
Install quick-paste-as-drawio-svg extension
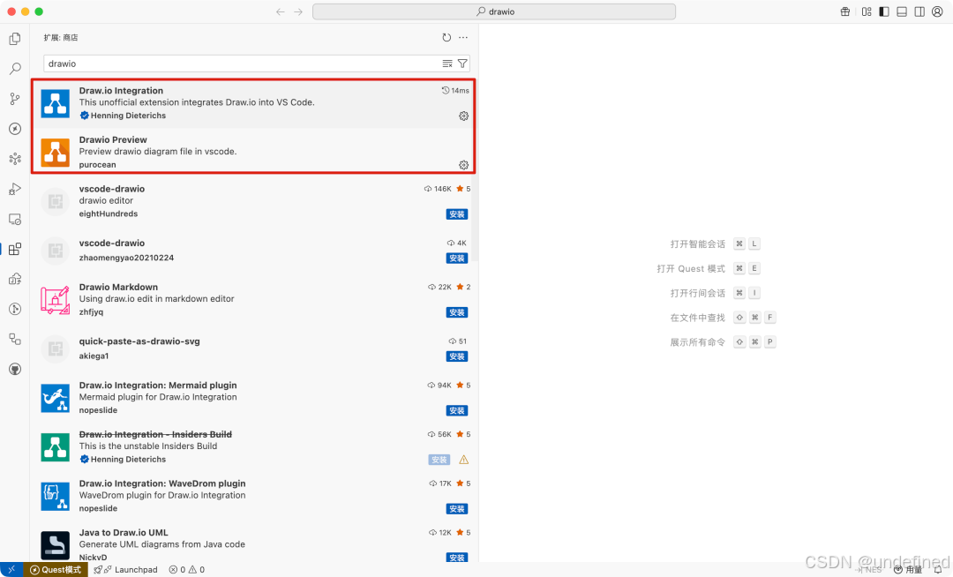(x=457, y=356)
